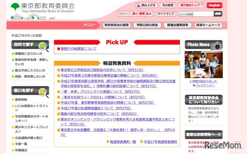Open 公益通報弁護士窓口 link
This screenshot has width=247, height=154.
click(x=29, y=138)
